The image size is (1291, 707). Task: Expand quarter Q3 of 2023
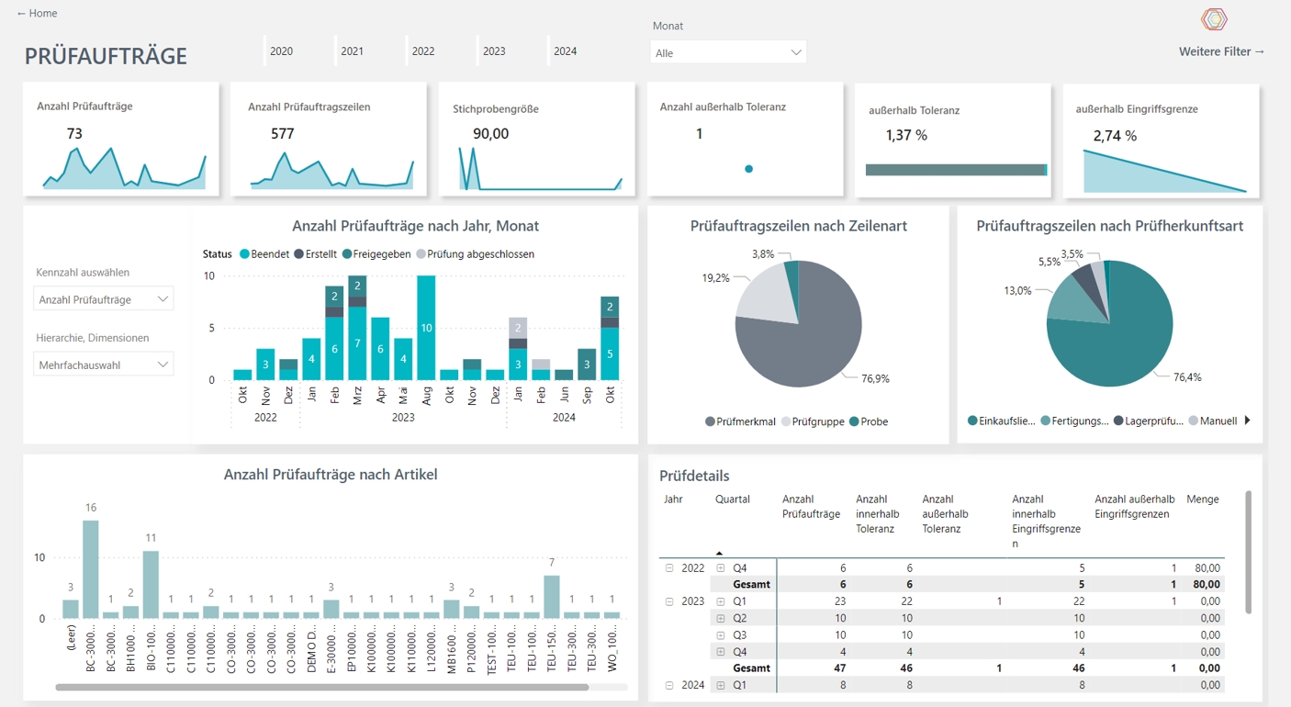pos(721,634)
